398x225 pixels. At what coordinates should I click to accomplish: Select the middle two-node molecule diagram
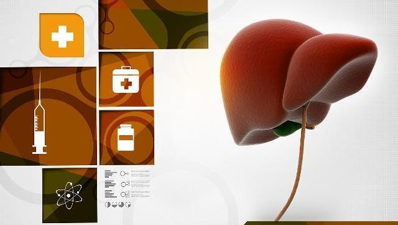click(126, 184)
